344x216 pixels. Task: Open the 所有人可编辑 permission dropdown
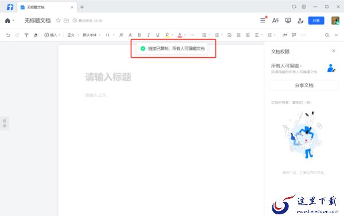pos(286,66)
